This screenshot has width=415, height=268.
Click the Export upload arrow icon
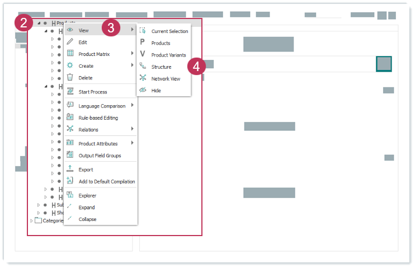coord(70,169)
